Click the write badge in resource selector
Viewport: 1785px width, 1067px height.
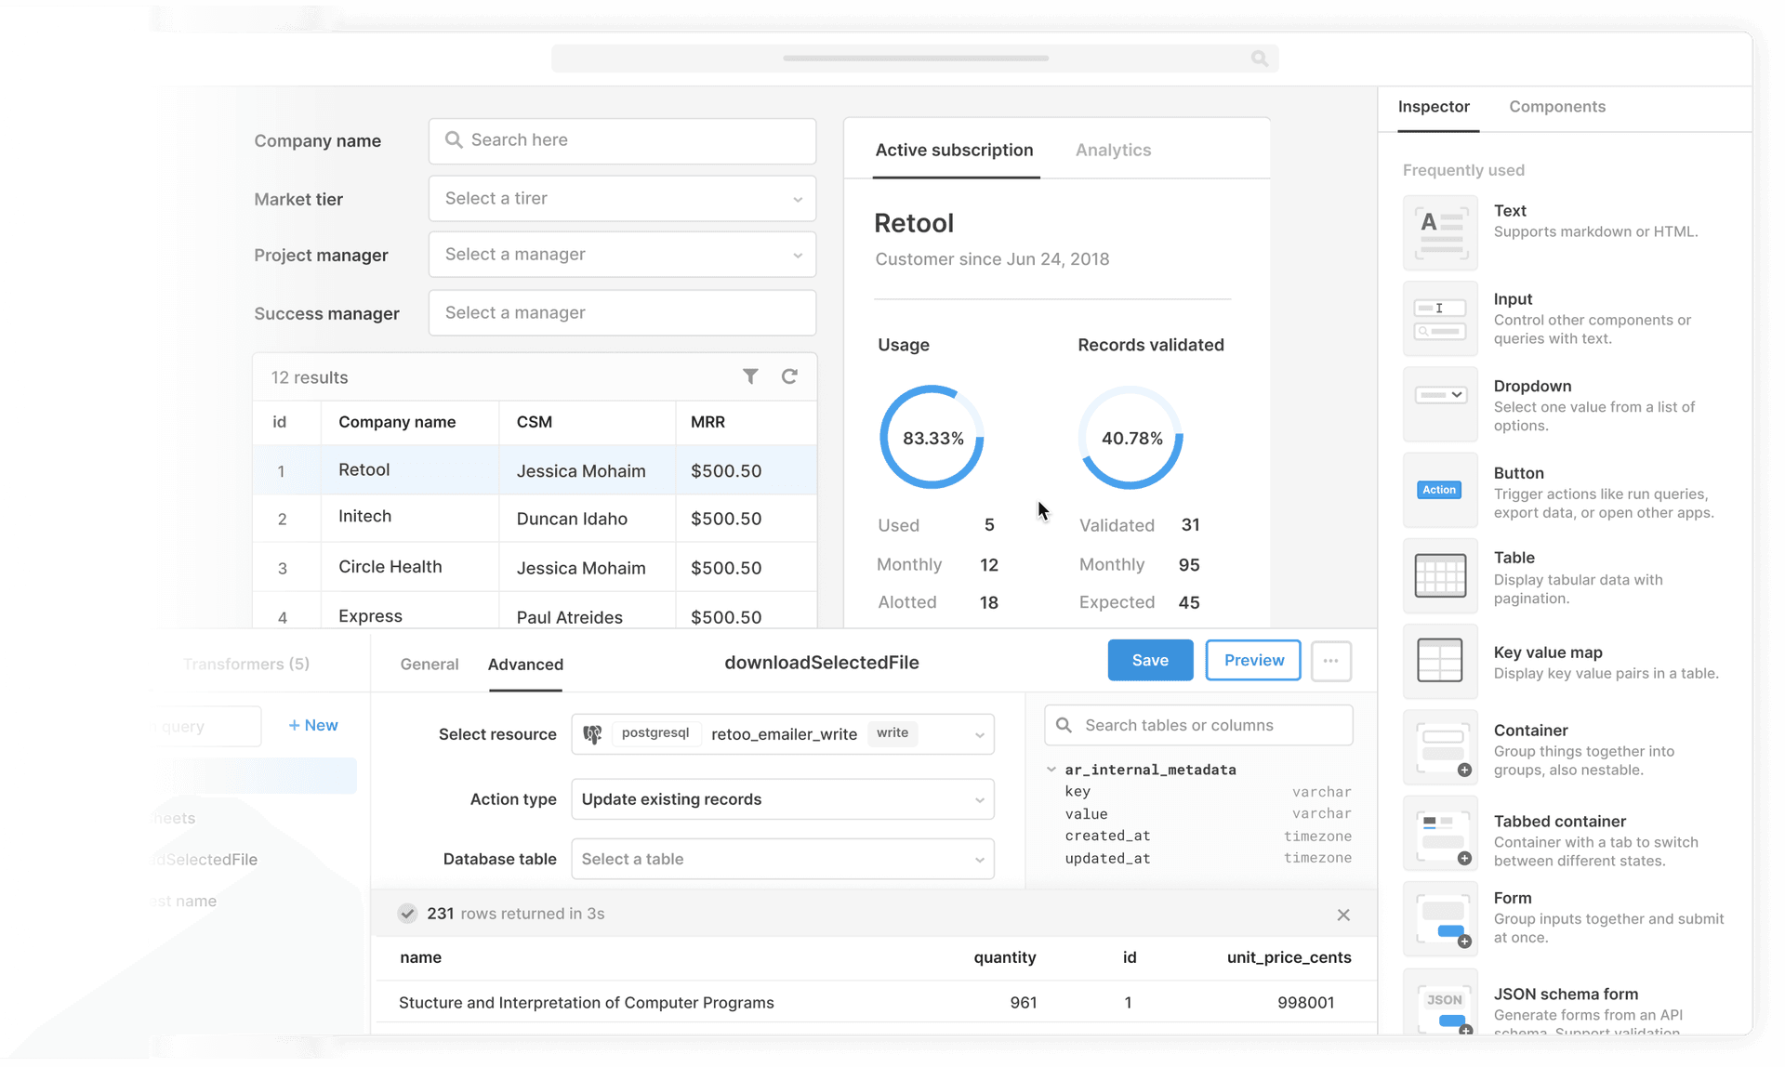(892, 733)
